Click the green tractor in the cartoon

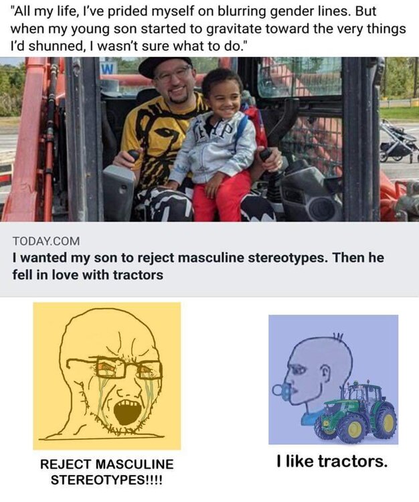pyautogui.click(x=355, y=412)
